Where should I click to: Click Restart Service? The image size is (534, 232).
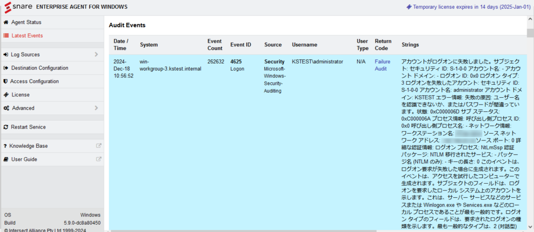(53, 127)
